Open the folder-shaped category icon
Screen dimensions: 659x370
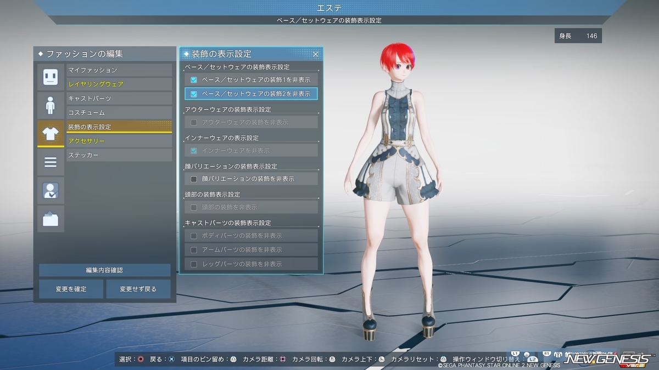coord(51,219)
